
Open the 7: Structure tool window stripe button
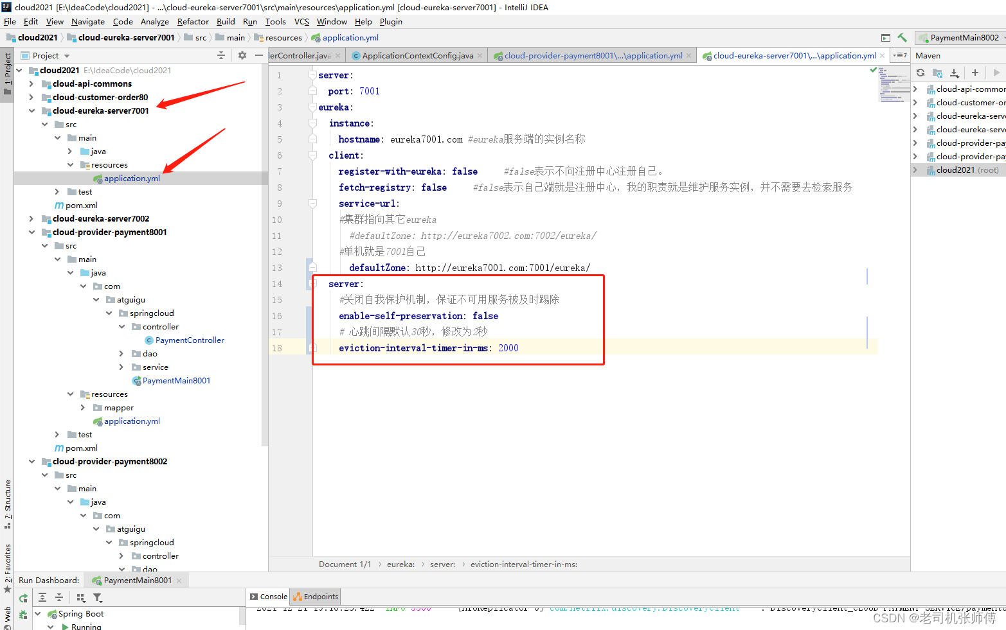tap(7, 504)
